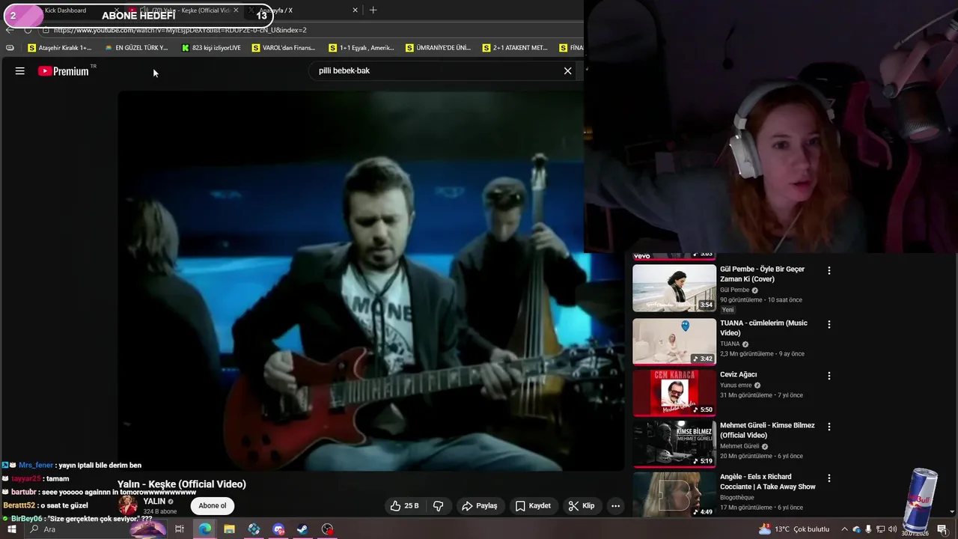Screen dimensions: 958x539
Task: Open options for Angèle Eels video
Action: (x=829, y=477)
